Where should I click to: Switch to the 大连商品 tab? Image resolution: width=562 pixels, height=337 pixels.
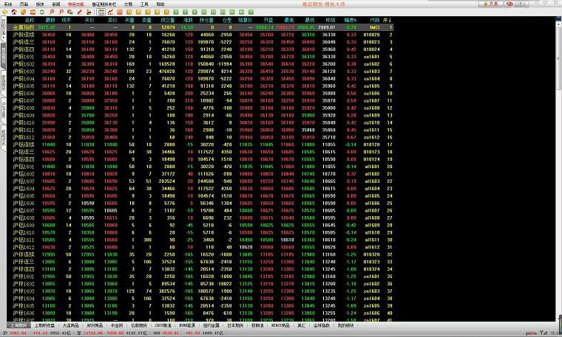coord(70,325)
